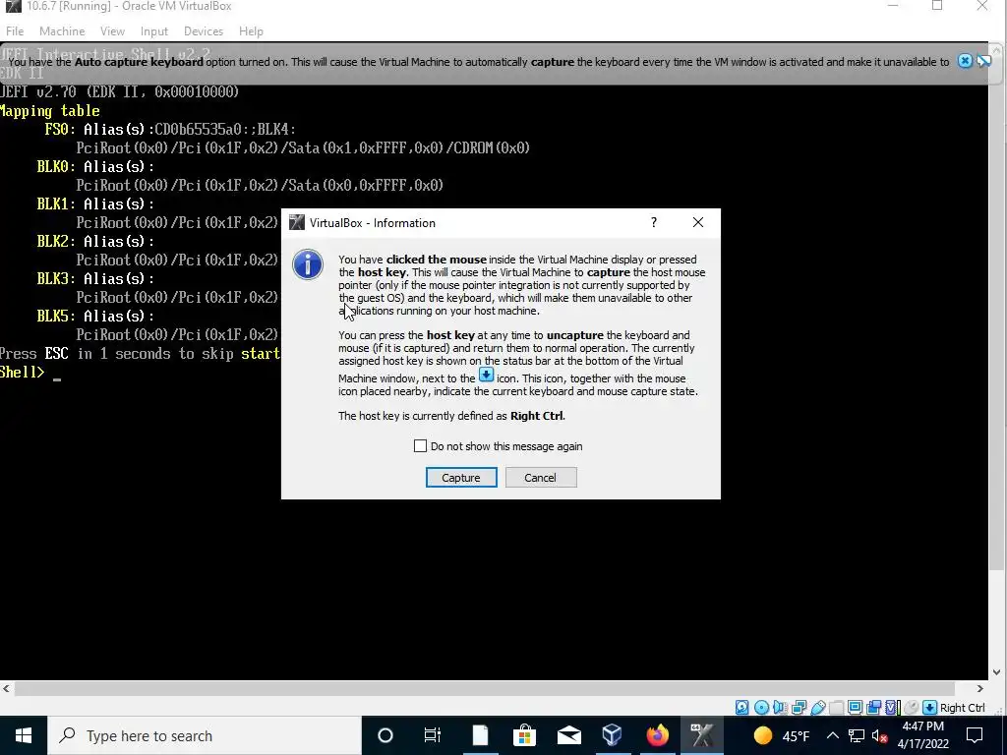Screen dimensions: 1007x755
Task: Open the View menu
Action: click(x=112, y=30)
